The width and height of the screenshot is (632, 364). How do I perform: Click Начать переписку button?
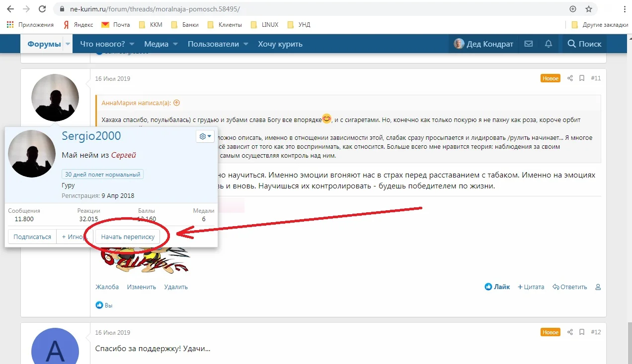(x=128, y=237)
